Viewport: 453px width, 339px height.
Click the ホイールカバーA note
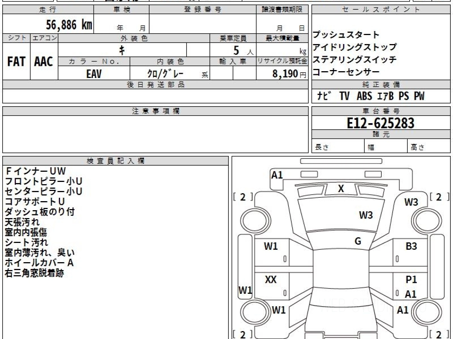click(x=39, y=263)
